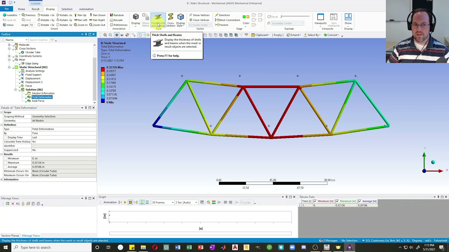Toggle the Minimum [in] column checkbox
The height and width of the screenshot is (252, 449).
click(x=315, y=201)
